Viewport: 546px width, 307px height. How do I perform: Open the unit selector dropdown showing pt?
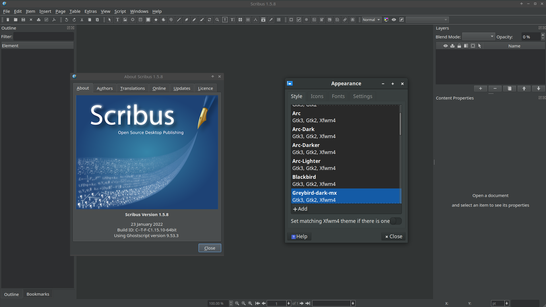[x=500, y=303]
